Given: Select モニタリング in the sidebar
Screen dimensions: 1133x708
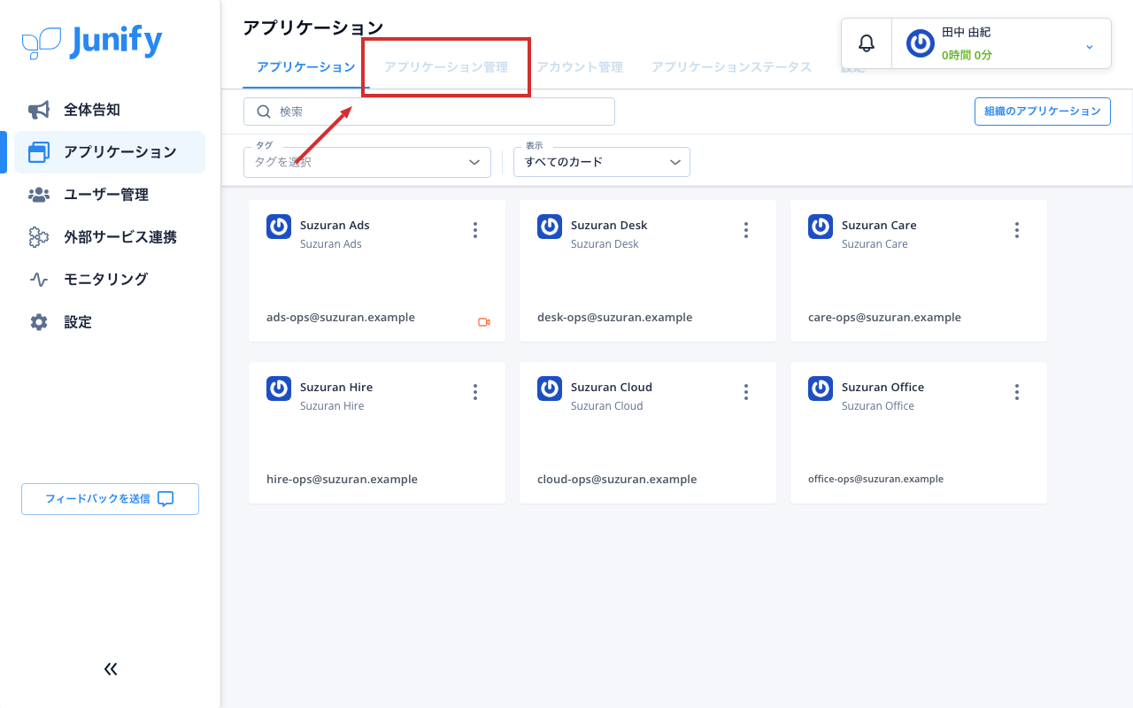Looking at the screenshot, I should tap(110, 280).
